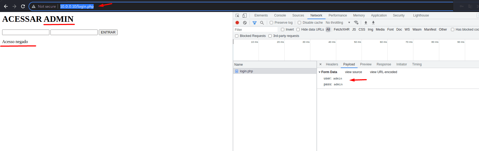Activate the inspect element picker icon

click(x=237, y=15)
